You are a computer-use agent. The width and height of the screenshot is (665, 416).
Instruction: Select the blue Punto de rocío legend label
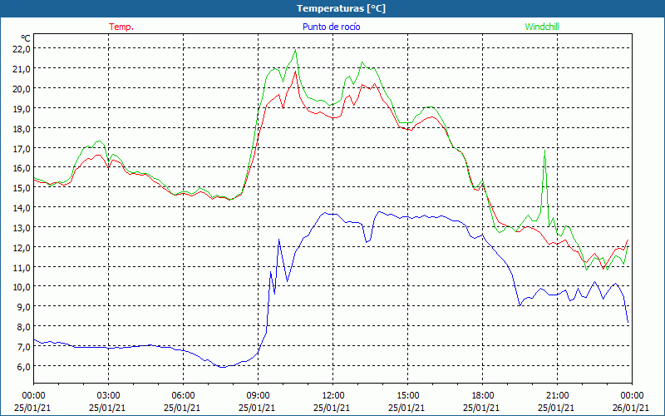click(331, 27)
